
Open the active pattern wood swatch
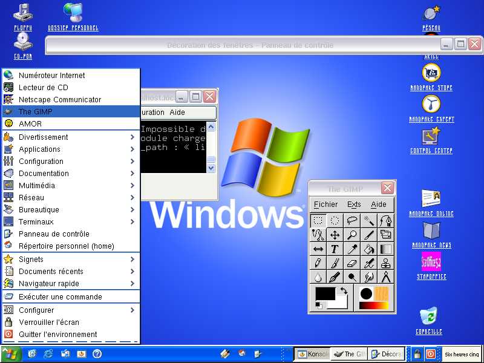381,293
